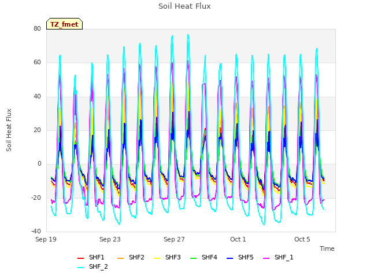Click the blue SHF5 legend swatch

point(230,258)
